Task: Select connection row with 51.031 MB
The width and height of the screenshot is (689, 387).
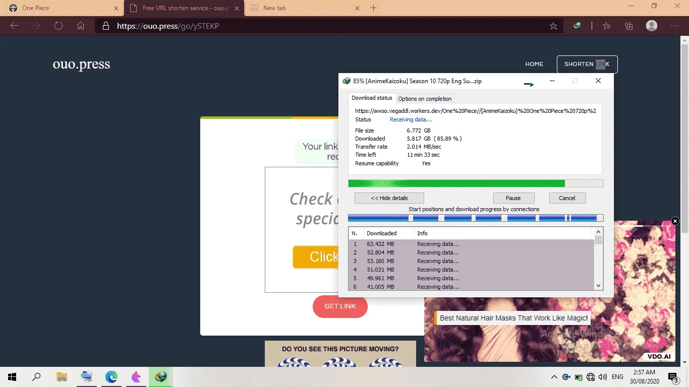Action: 472,270
